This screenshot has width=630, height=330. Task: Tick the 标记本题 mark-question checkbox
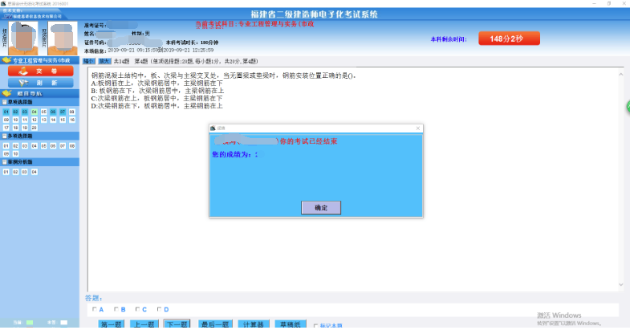[x=316, y=326]
